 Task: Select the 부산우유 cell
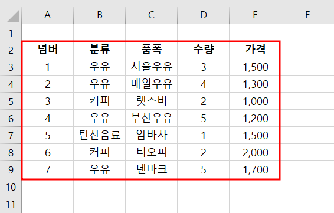152,118
